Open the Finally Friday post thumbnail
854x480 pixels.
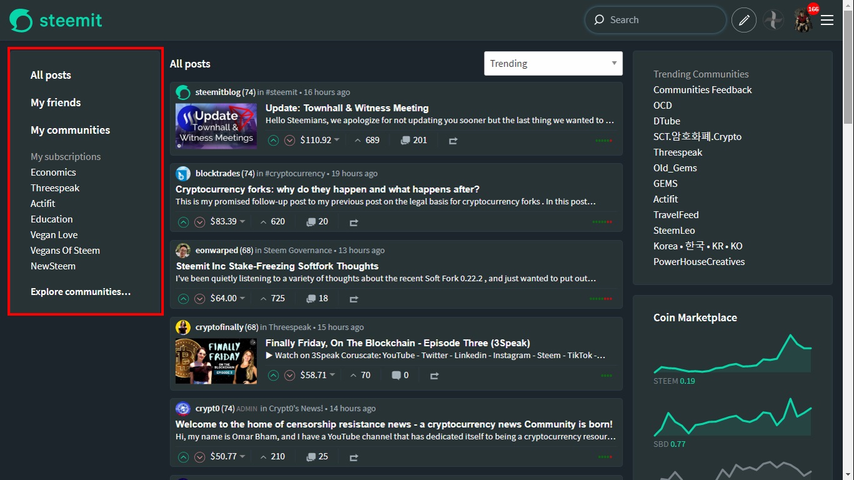point(216,361)
